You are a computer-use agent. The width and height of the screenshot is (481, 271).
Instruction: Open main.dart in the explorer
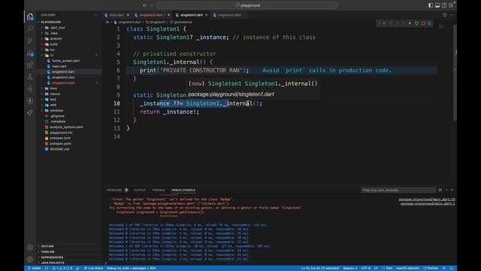click(x=69, y=66)
